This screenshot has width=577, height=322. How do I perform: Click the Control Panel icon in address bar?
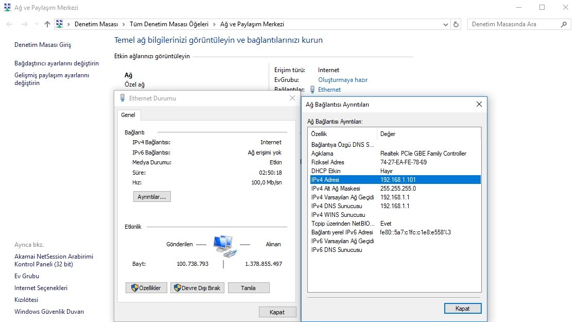coord(60,24)
